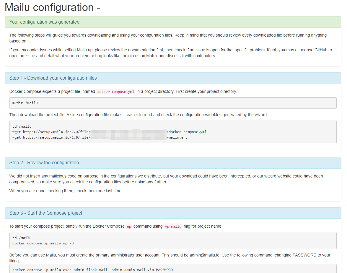Click the 'Step 1 - Download your configuration files' header
This screenshot has width=347, height=273.
53,78
